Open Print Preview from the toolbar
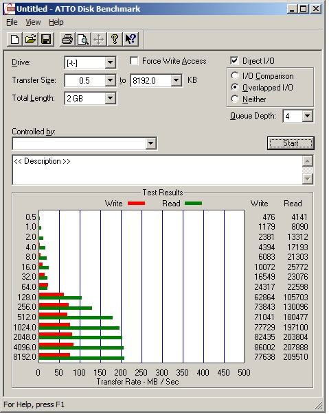The width and height of the screenshot is (329, 414). (83, 40)
